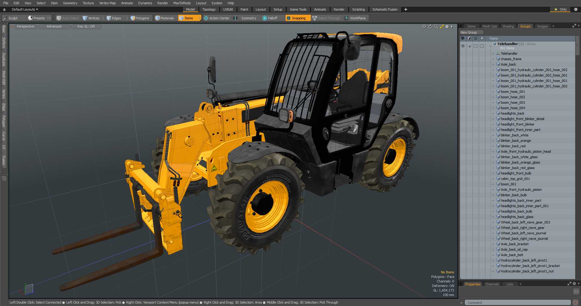The width and height of the screenshot is (581, 306).
Task: Add a new panel tab next to Images
Action: point(553,26)
